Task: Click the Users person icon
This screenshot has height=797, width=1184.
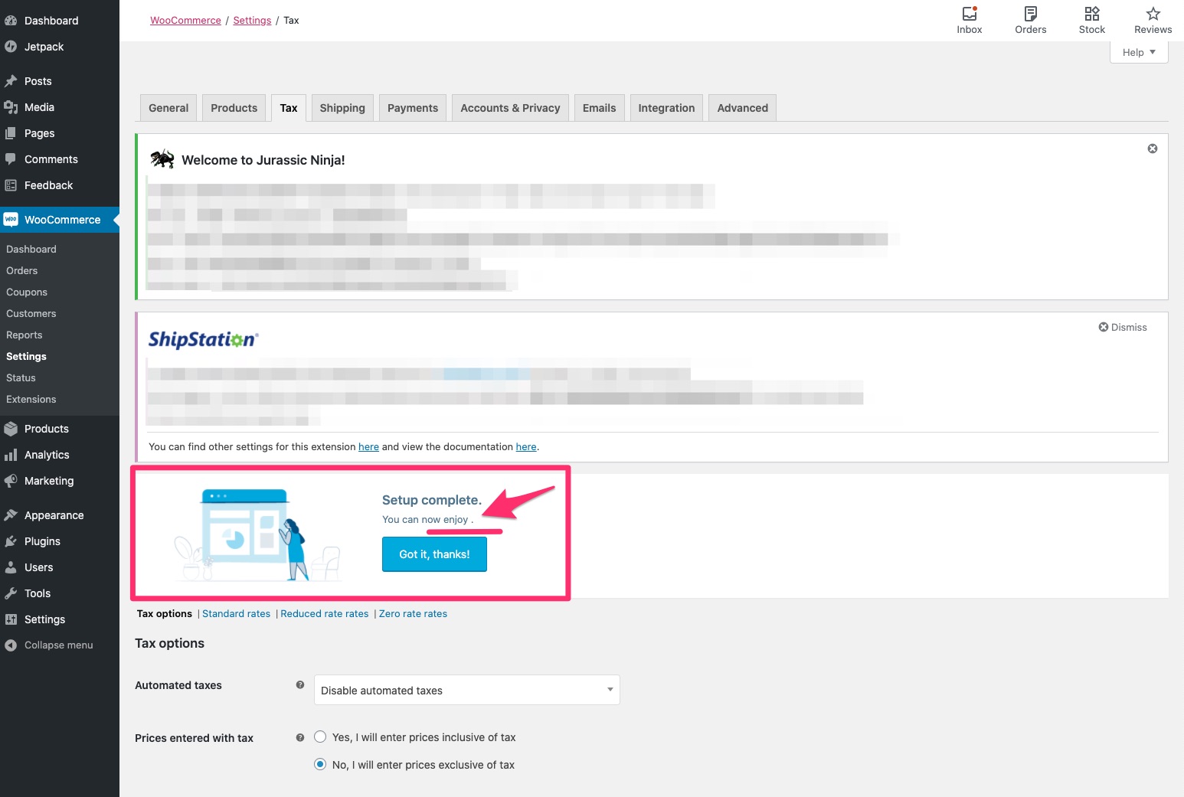Action: click(x=11, y=567)
